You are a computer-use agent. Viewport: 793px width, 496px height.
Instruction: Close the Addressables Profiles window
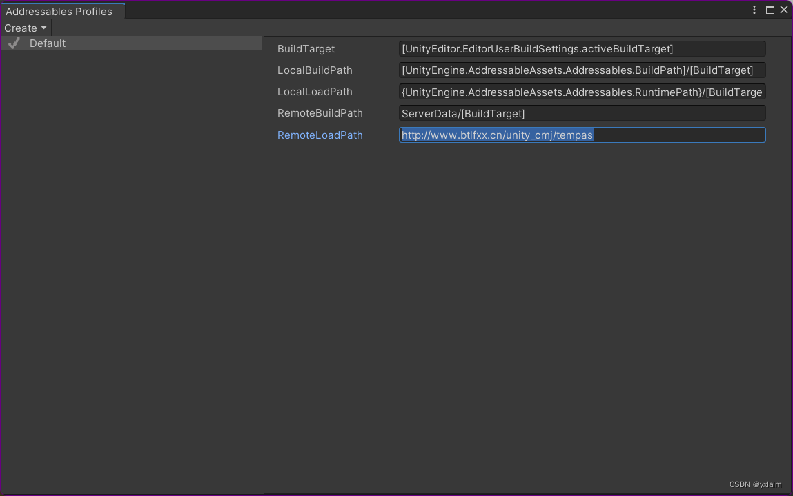pyautogui.click(x=784, y=10)
